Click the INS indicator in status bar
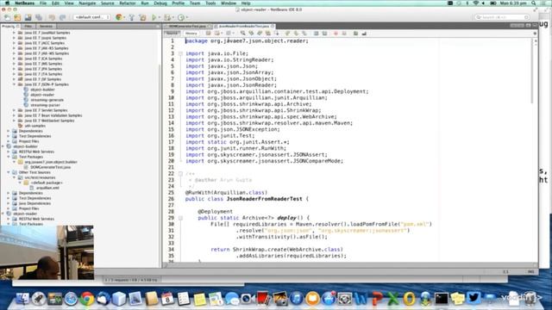The image size is (552, 310). pos(530,272)
